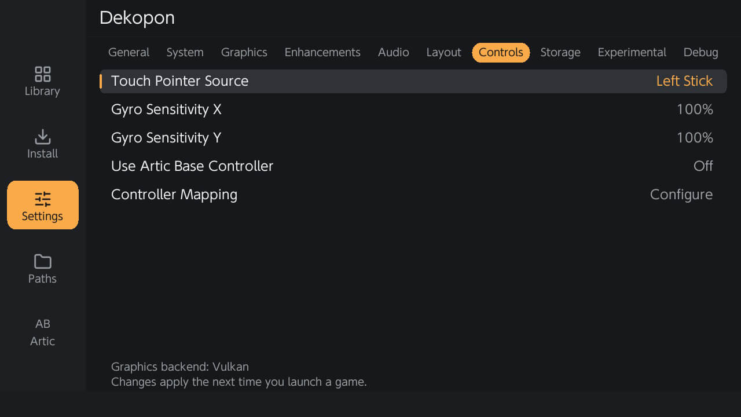The width and height of the screenshot is (741, 417).
Task: Open the Install download icon
Action: point(42,137)
